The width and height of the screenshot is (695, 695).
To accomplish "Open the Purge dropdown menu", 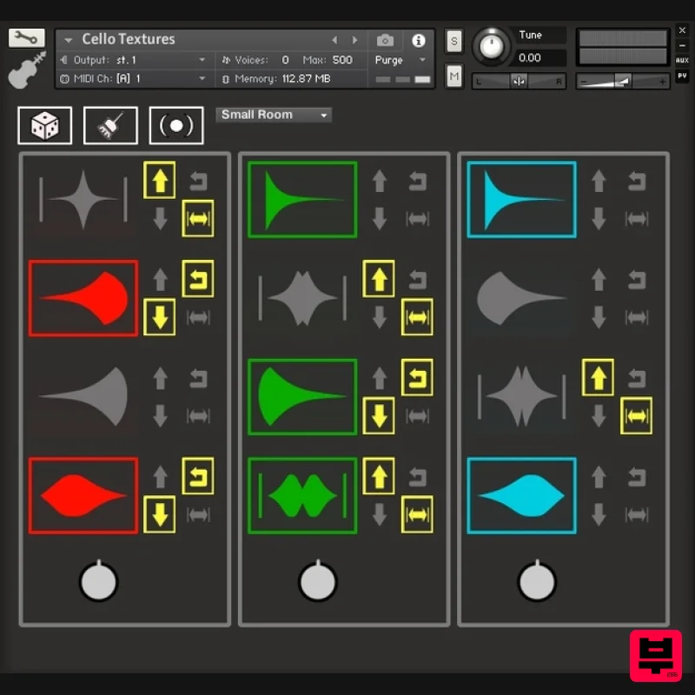I will (400, 60).
